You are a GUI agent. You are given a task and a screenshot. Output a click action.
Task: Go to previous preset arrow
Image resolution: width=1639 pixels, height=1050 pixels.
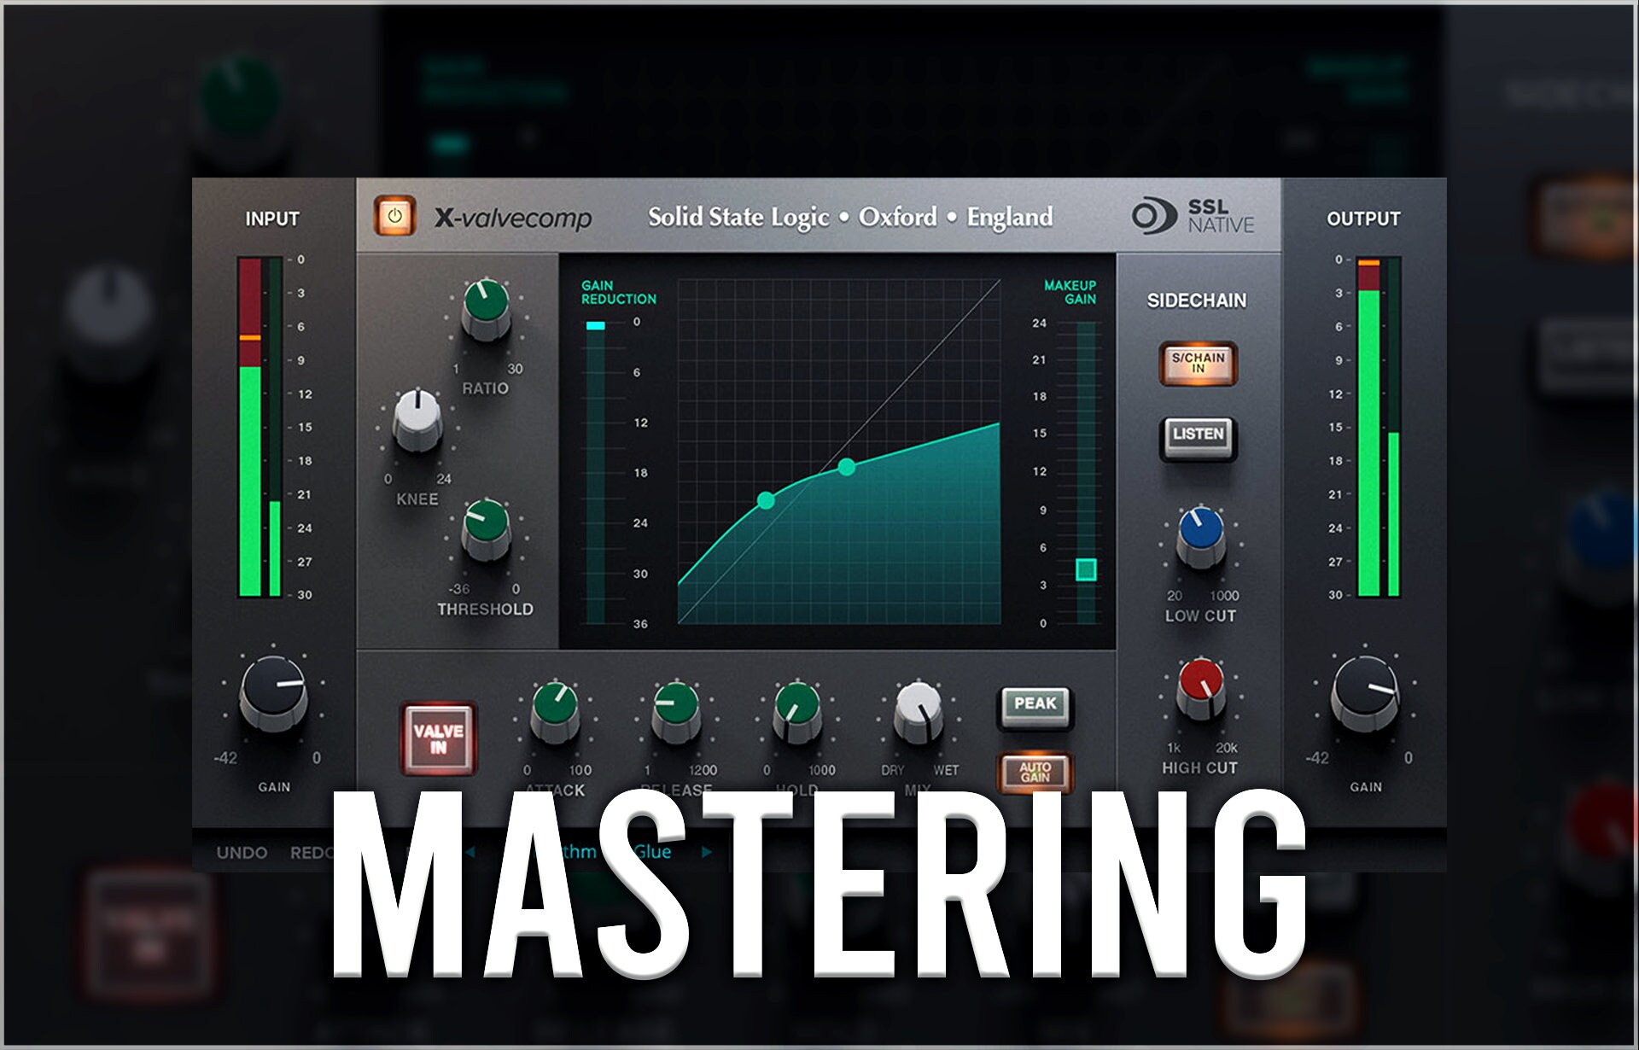470,852
